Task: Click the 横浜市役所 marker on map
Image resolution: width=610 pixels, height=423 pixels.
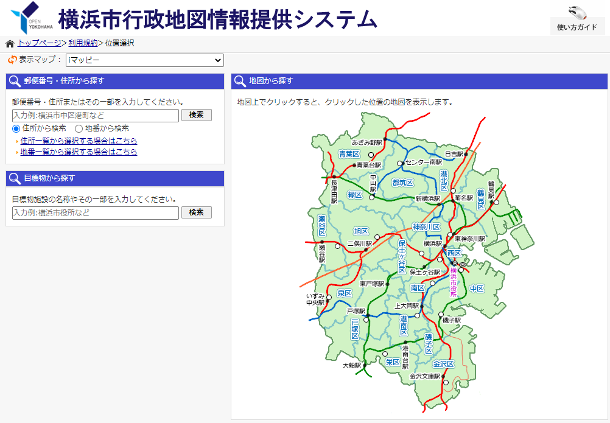Action: pos(462,265)
